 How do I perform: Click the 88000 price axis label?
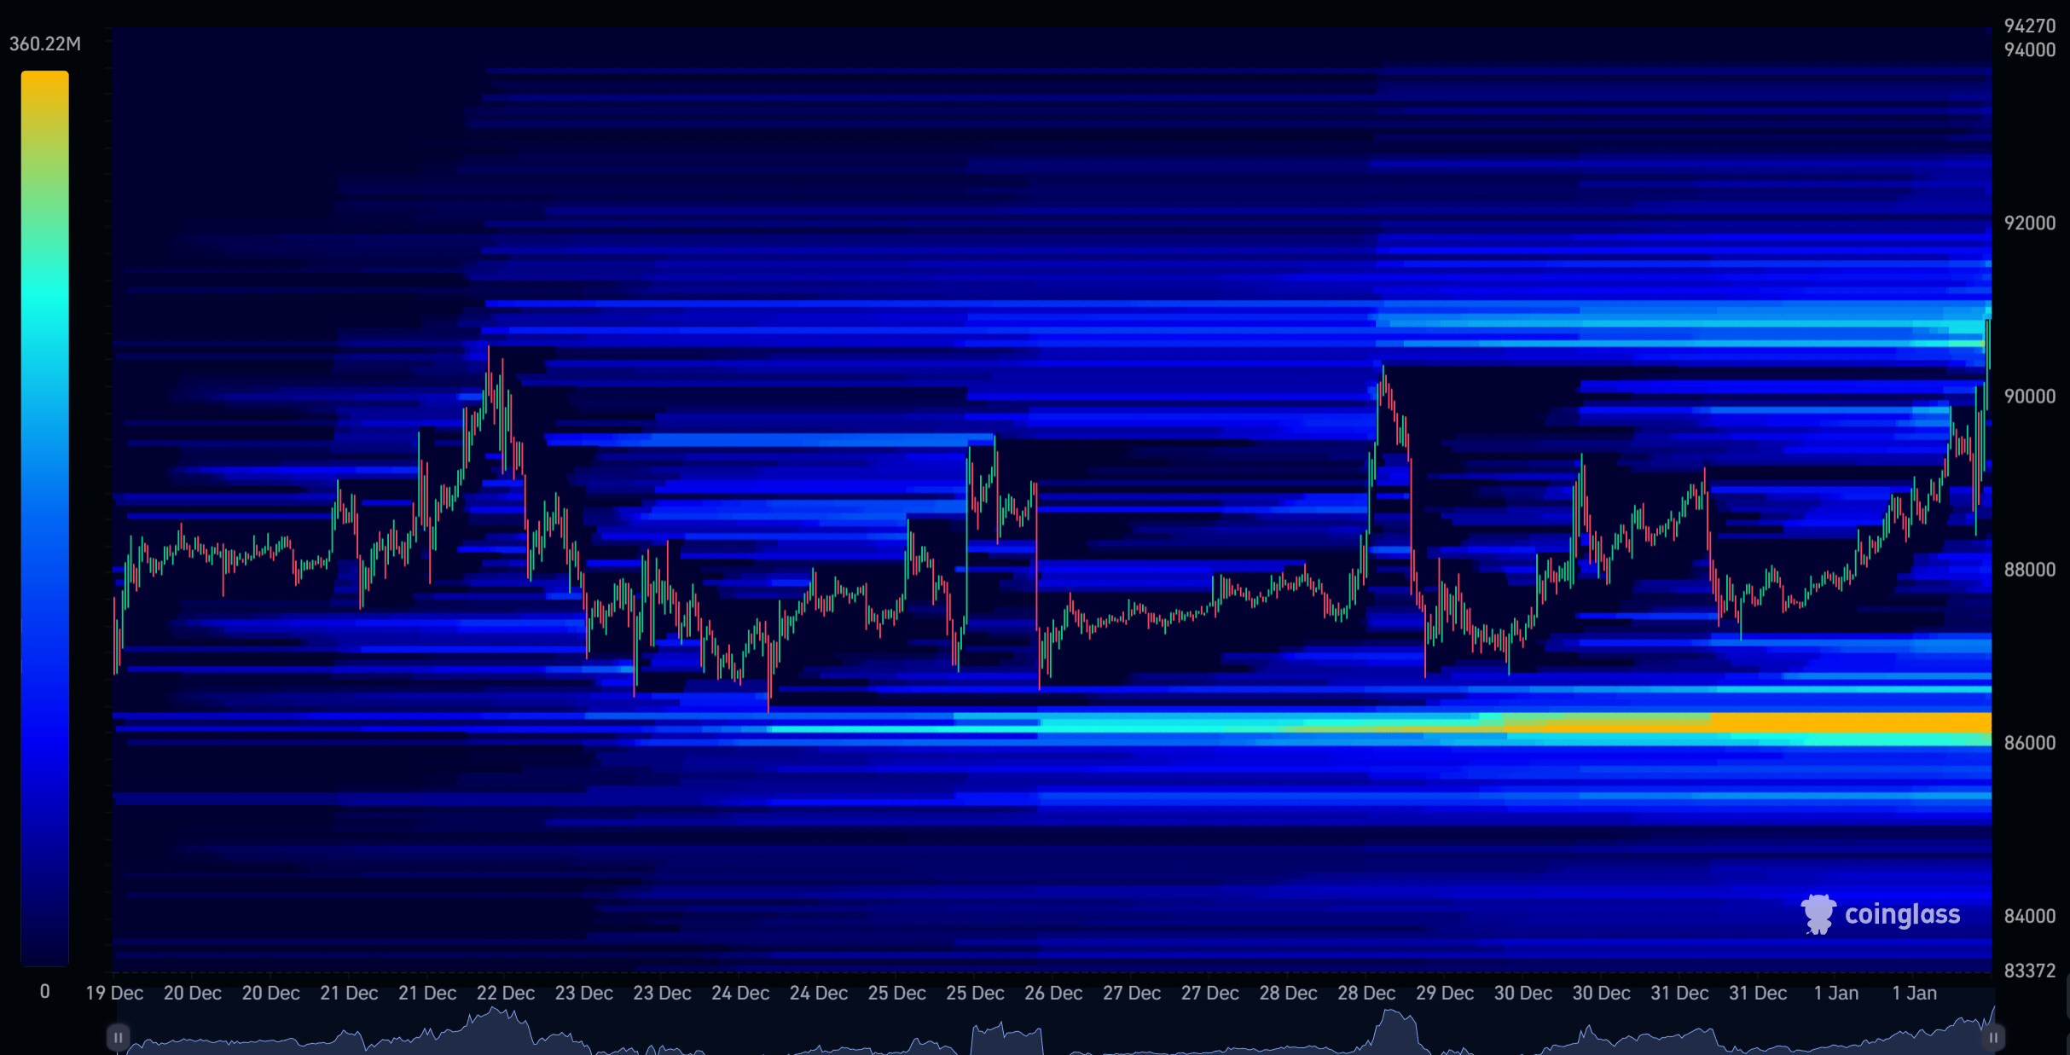pyautogui.click(x=2029, y=570)
